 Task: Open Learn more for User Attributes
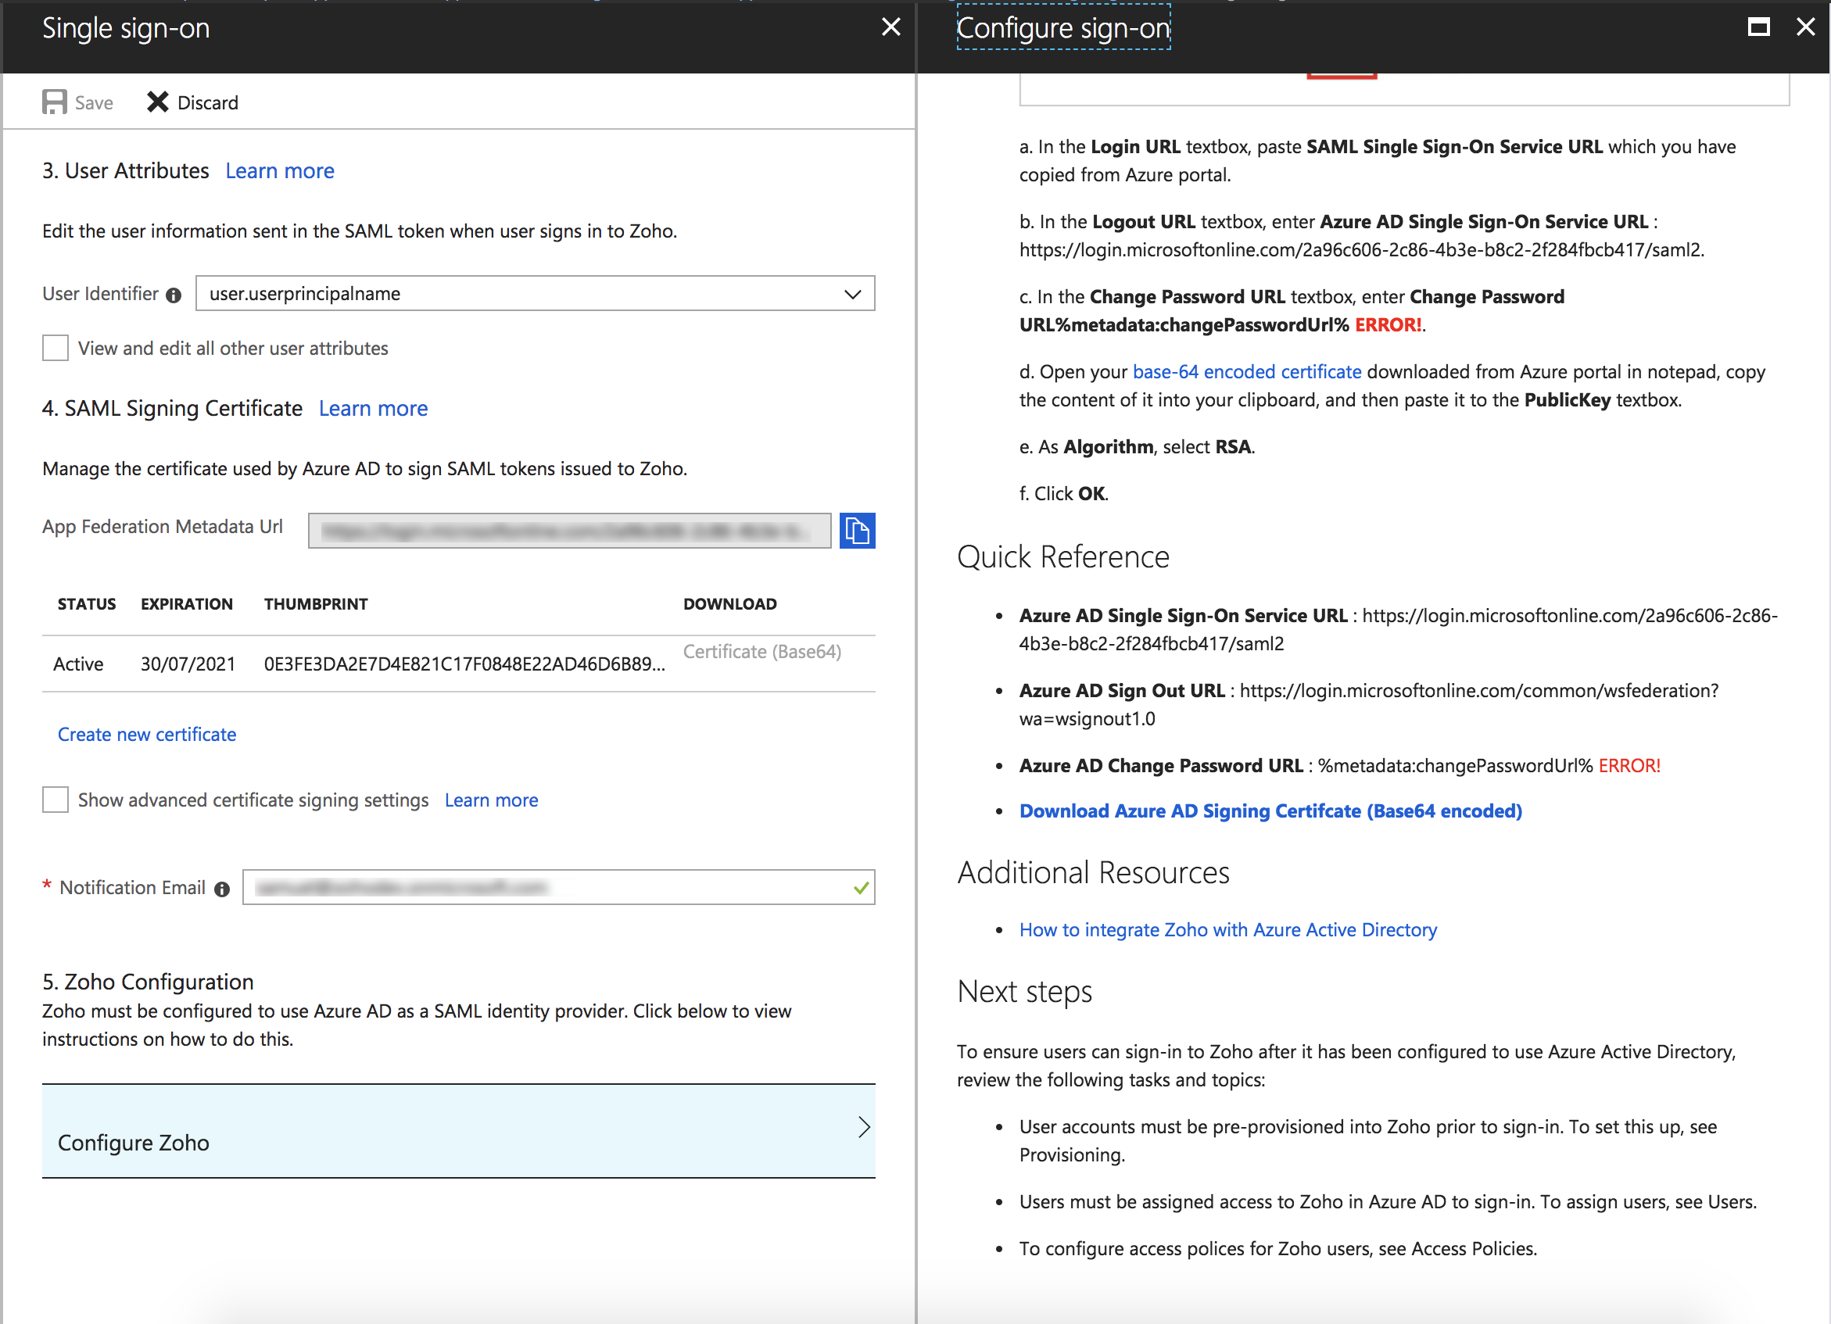pos(279,171)
